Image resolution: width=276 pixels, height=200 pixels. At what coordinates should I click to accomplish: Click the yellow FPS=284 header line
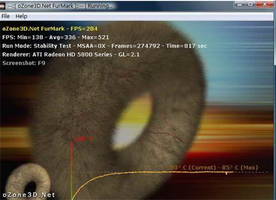50,29
